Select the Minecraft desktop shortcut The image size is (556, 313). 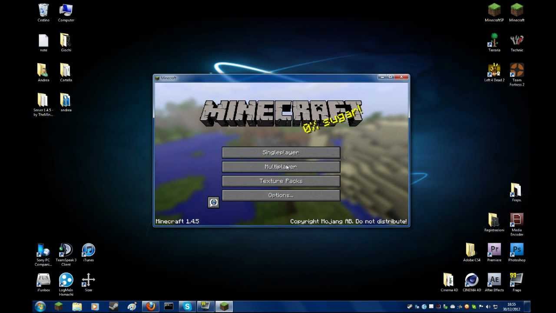517,13
